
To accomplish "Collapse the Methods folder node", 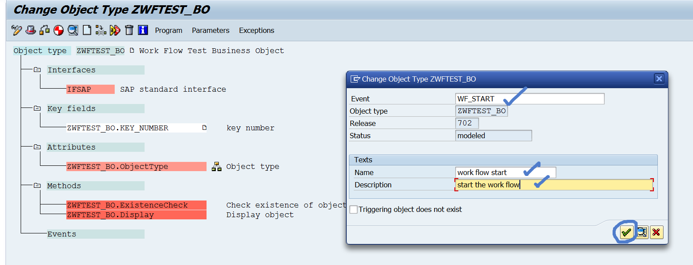I will (x=37, y=186).
